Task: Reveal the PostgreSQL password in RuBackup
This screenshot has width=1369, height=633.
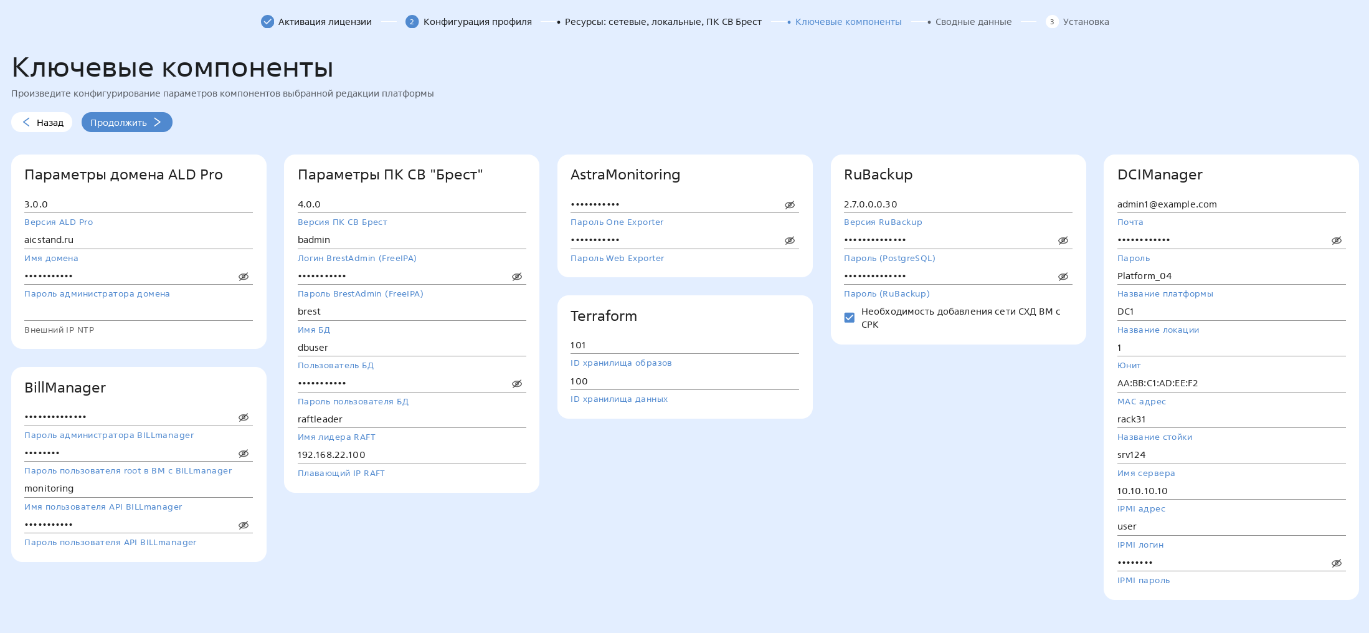Action: (x=1063, y=240)
